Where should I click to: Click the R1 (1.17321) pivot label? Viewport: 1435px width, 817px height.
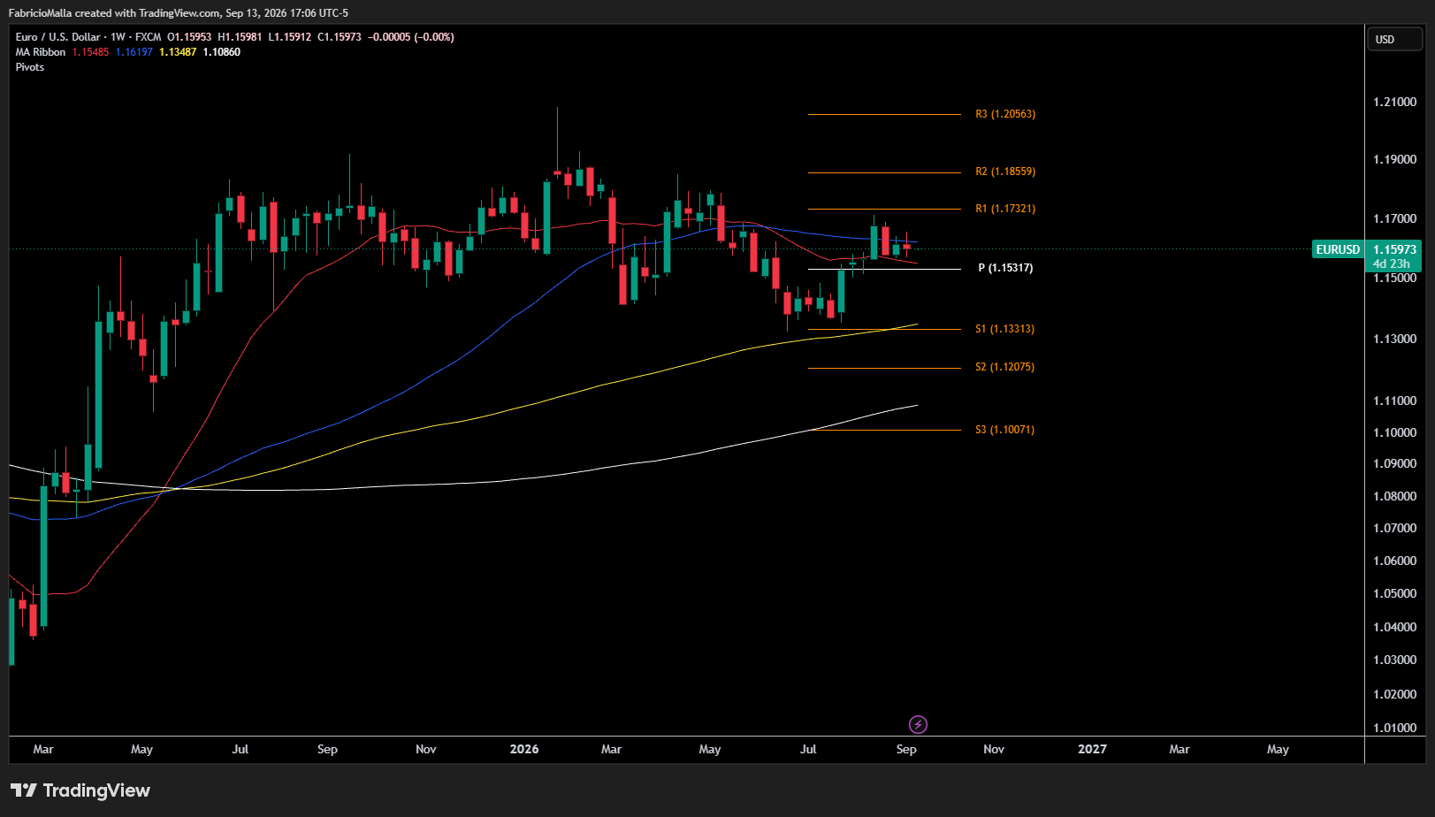[1005, 209]
